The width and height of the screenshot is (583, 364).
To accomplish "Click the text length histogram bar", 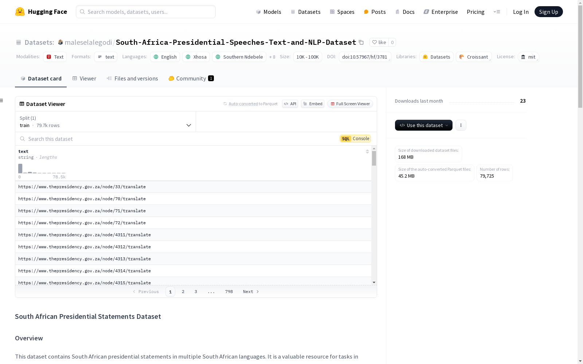I will point(20,169).
